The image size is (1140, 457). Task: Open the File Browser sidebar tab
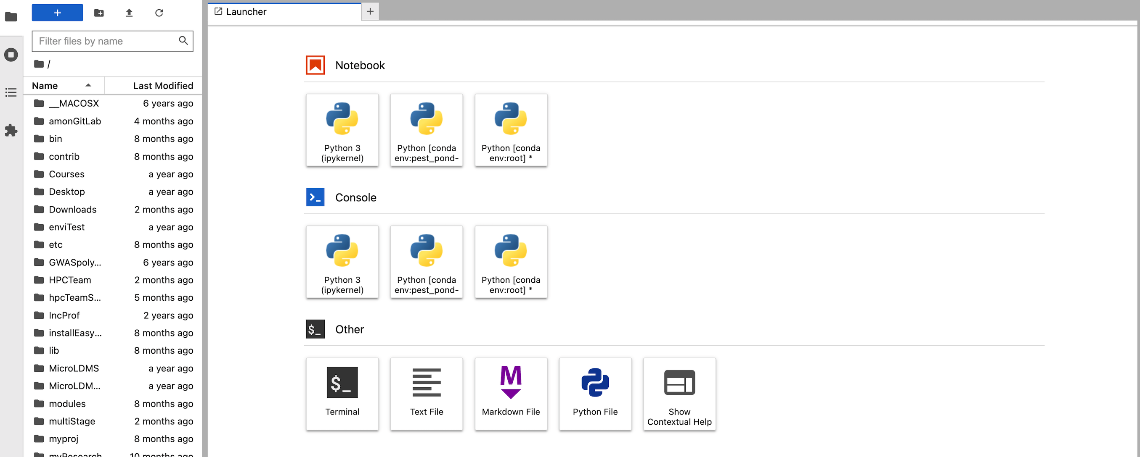(11, 17)
